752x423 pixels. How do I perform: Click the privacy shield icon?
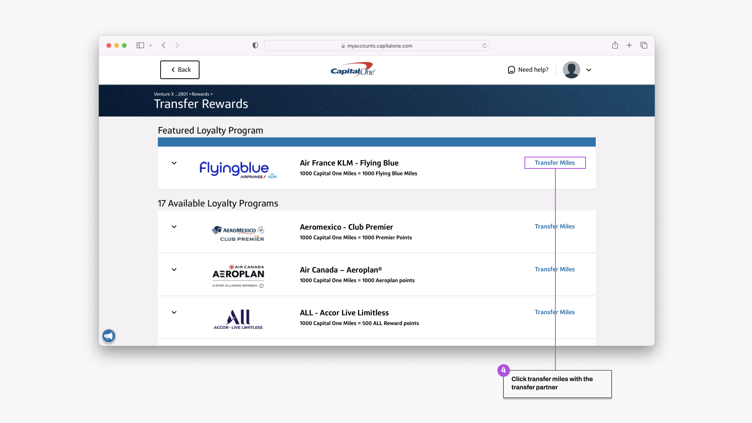(255, 45)
